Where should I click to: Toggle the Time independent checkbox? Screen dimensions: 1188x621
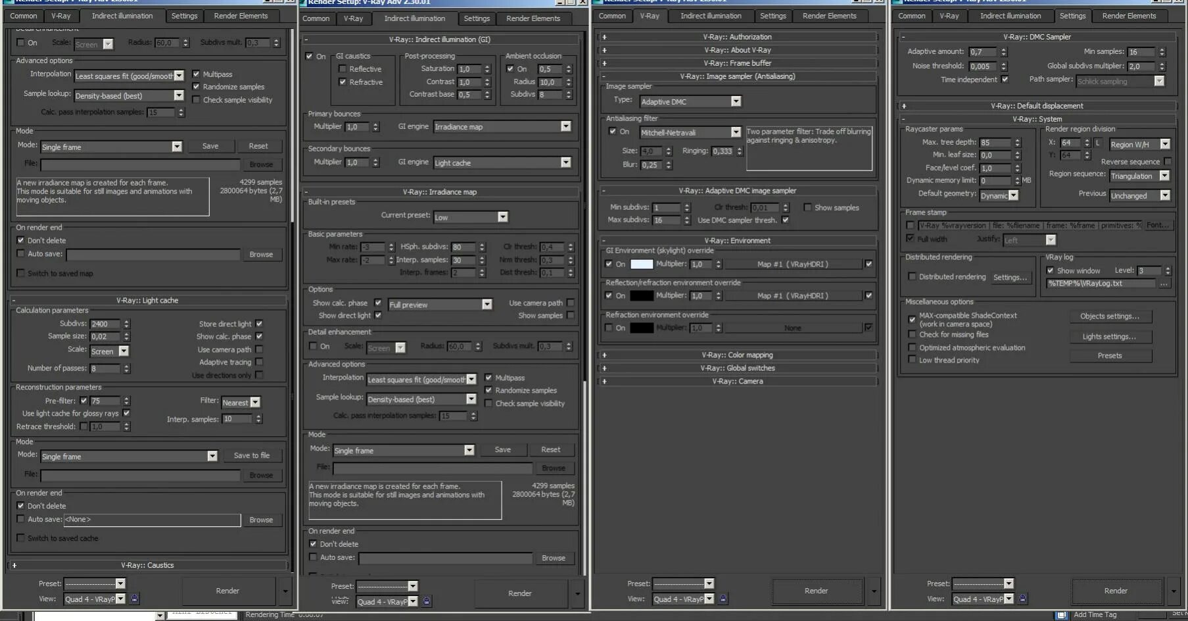(x=1005, y=80)
